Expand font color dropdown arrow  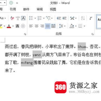coord(13,26)
